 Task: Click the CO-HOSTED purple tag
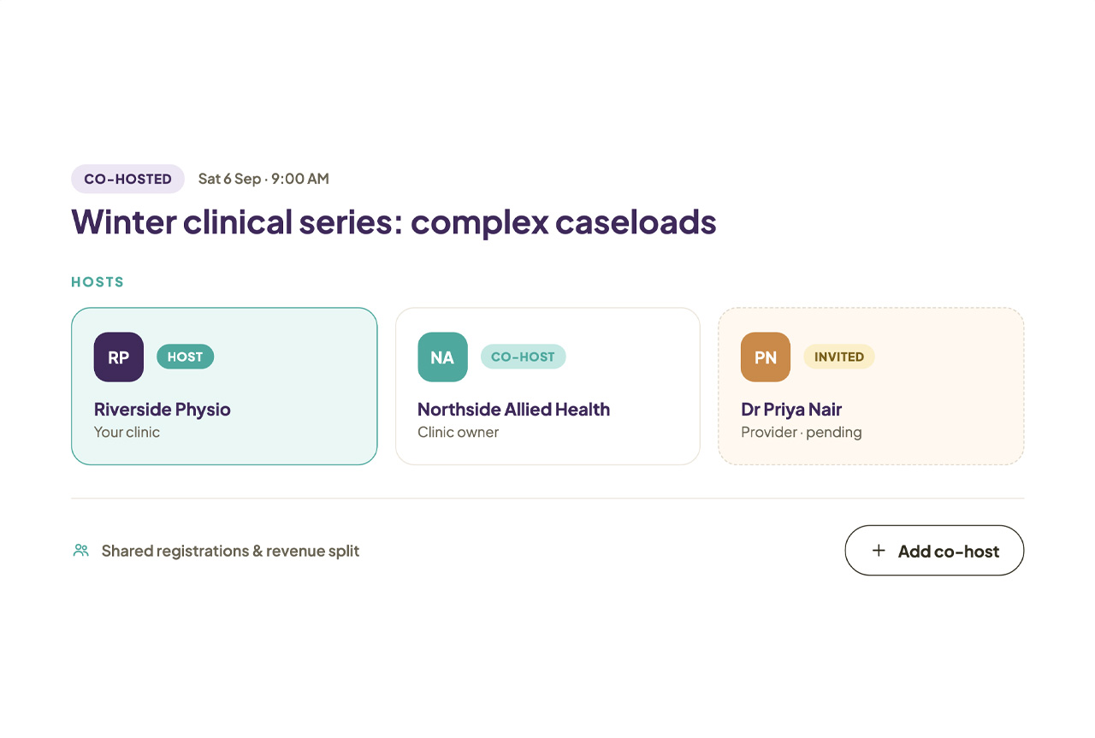coord(127,179)
